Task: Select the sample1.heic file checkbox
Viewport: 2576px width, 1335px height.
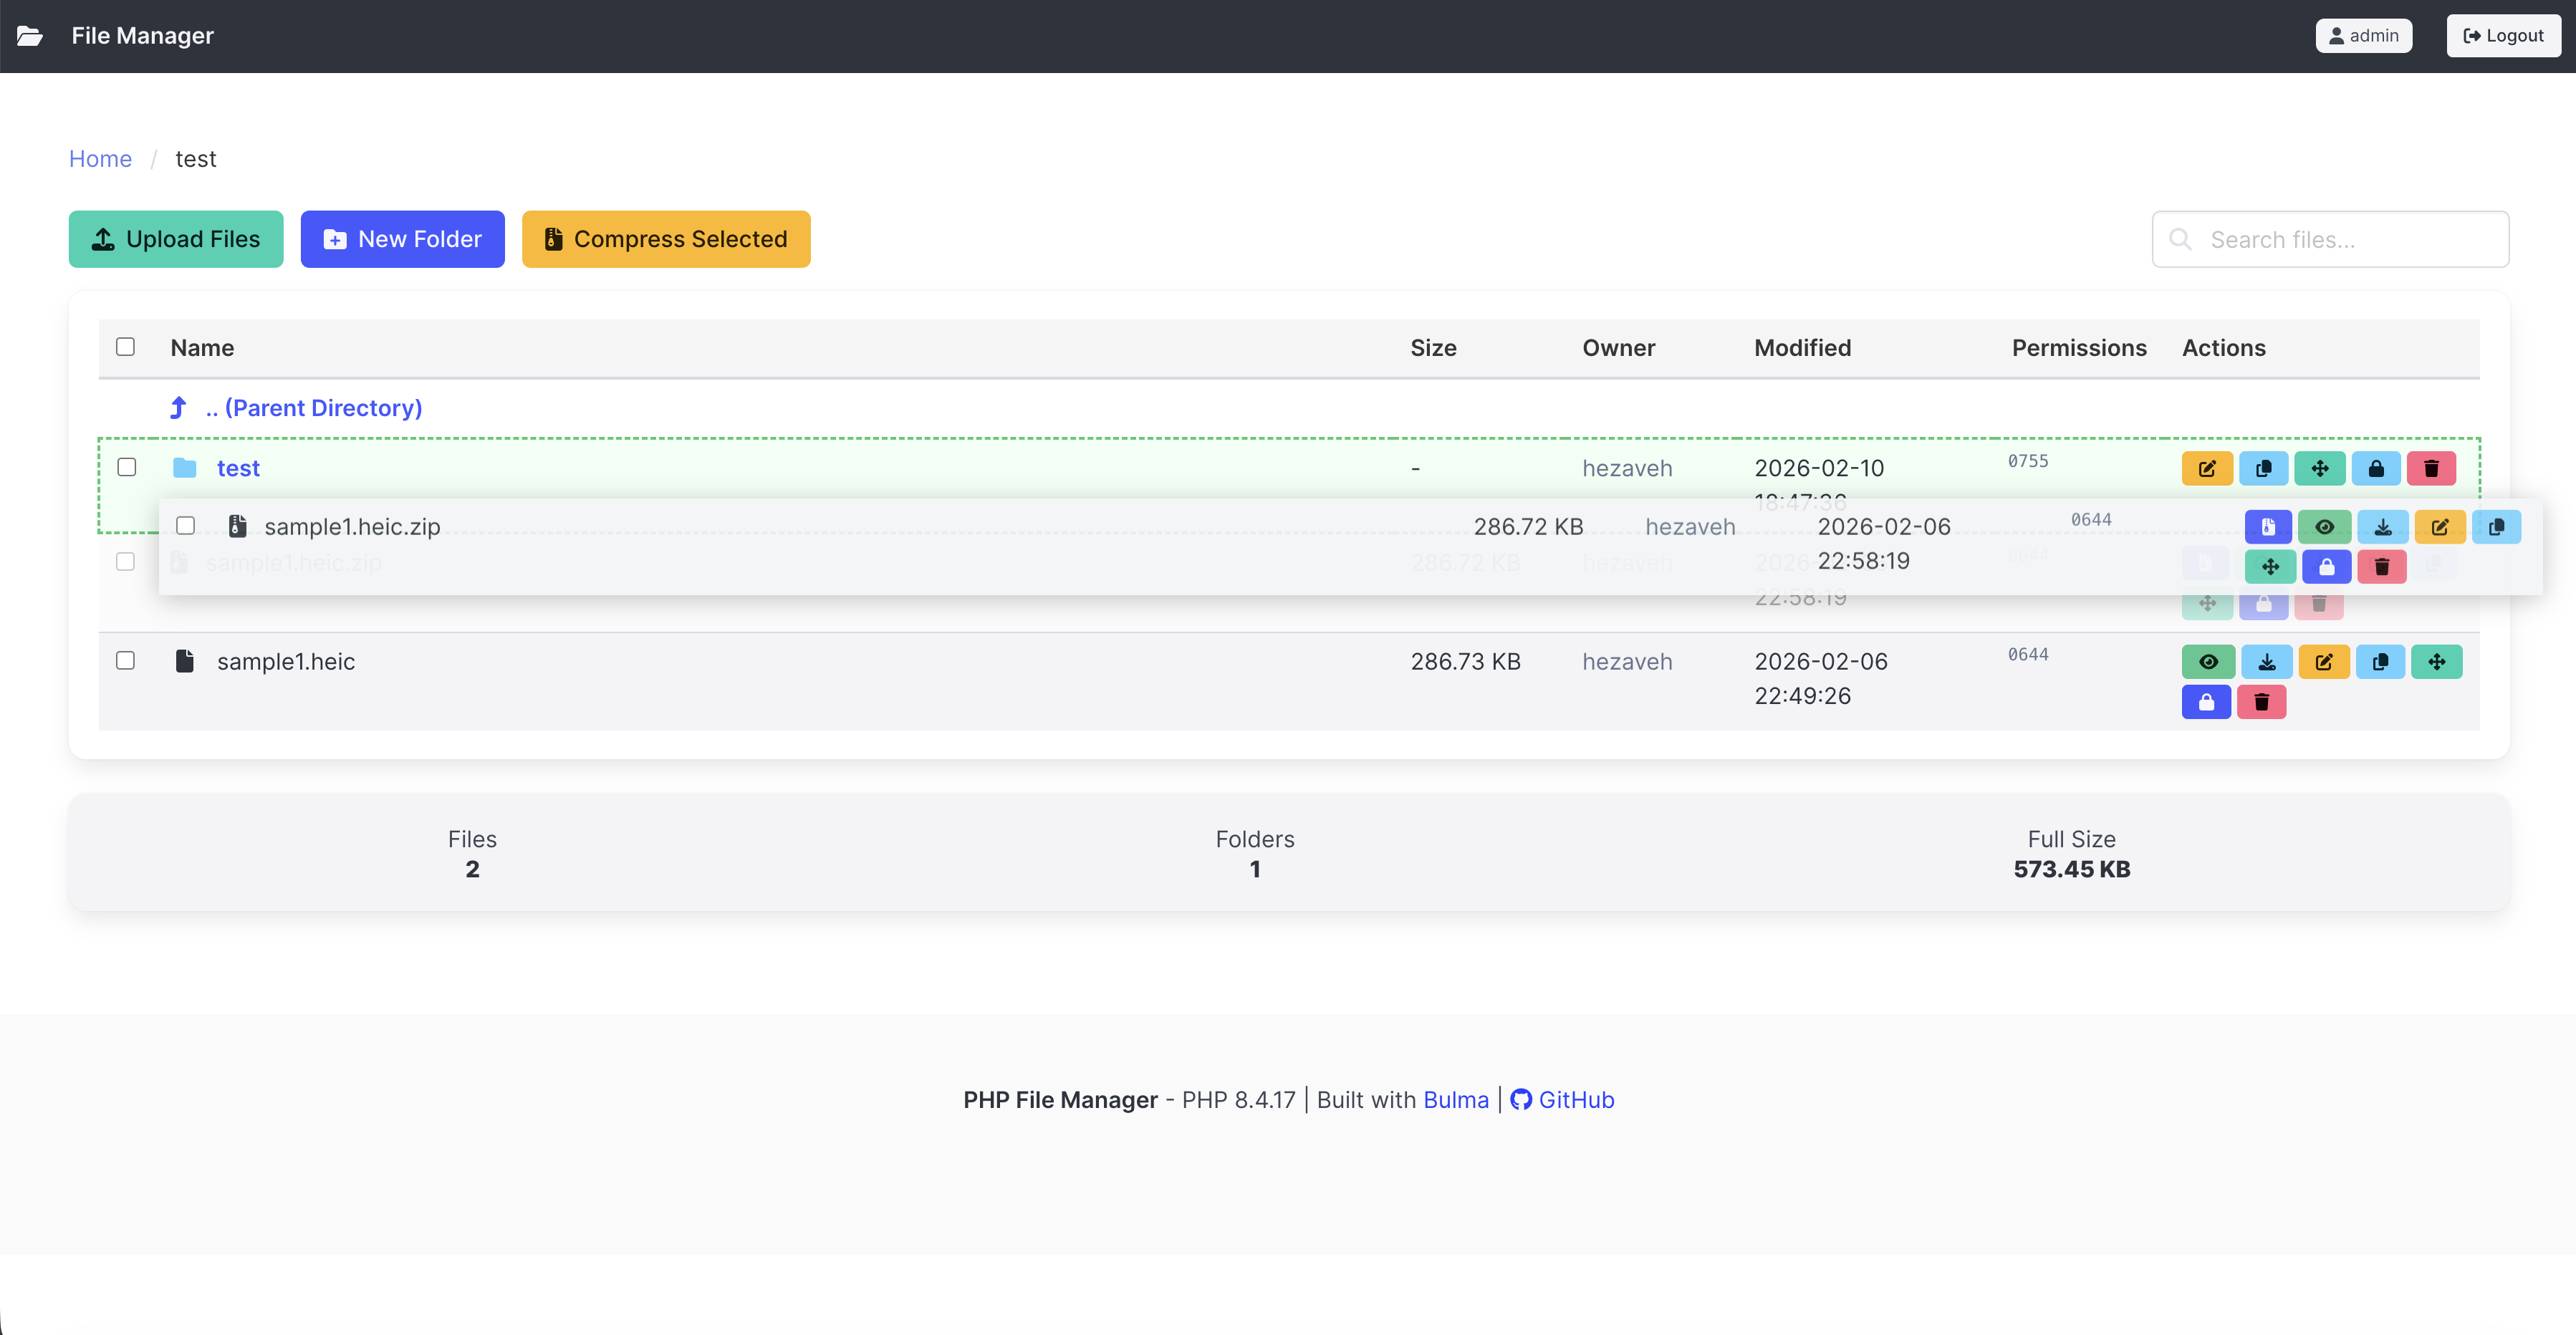Action: [x=125, y=661]
